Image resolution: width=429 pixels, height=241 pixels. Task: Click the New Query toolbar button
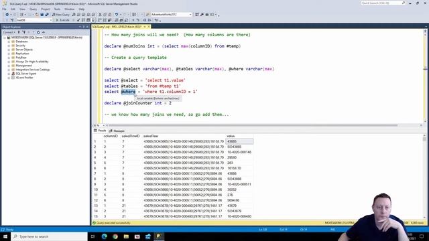coord(61,15)
